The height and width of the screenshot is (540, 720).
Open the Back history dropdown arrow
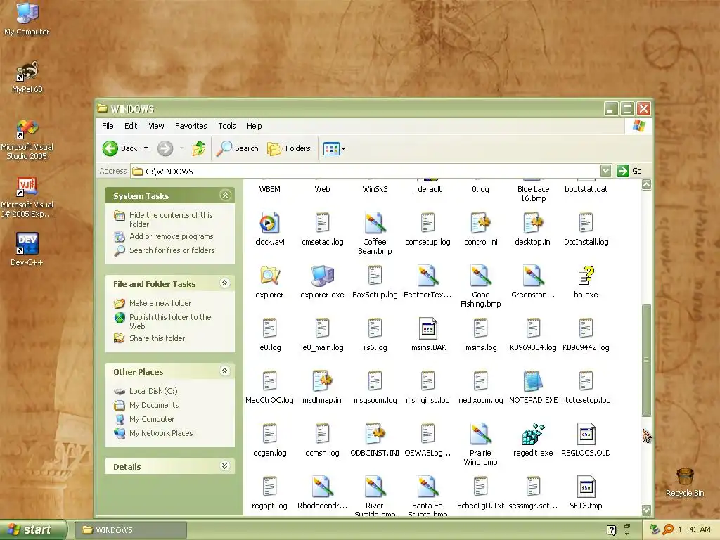(x=146, y=148)
